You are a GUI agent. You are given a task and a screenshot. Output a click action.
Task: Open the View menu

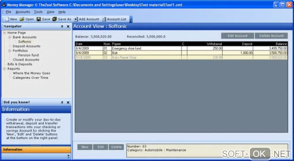point(50,12)
